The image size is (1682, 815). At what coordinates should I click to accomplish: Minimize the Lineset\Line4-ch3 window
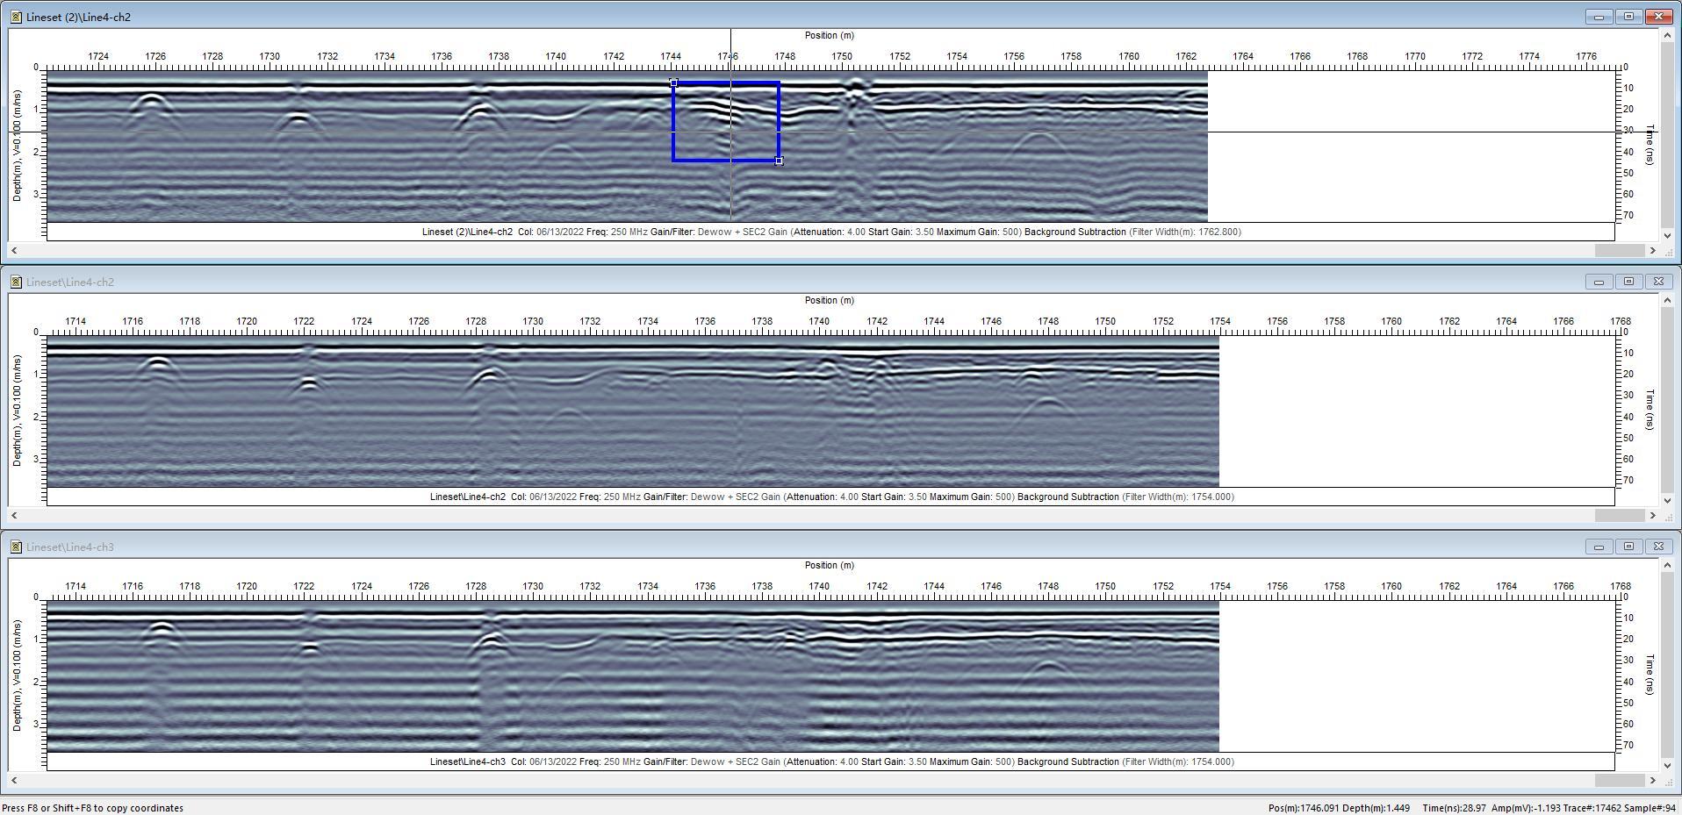(x=1599, y=547)
